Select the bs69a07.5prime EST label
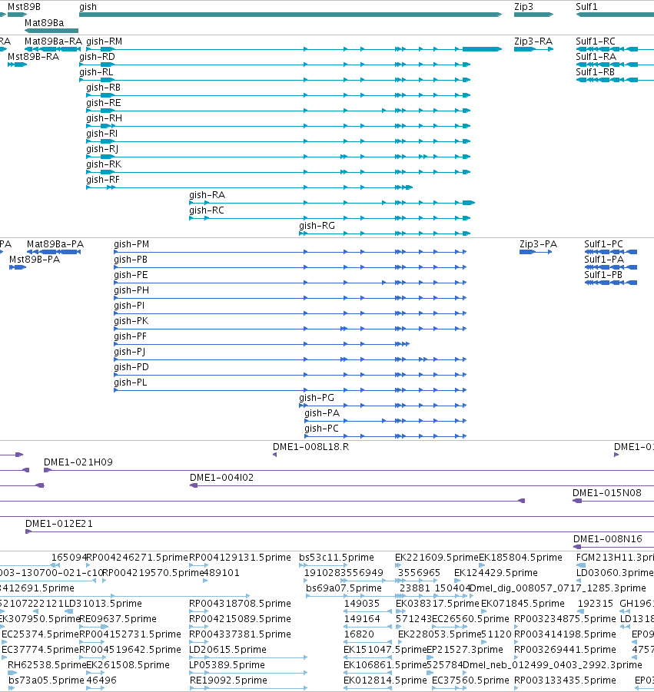This screenshot has height=692, width=654. coord(344,588)
